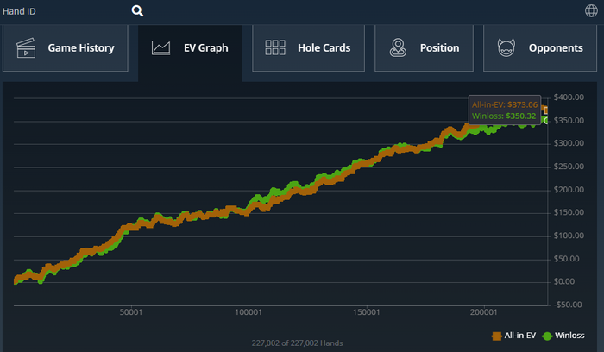This screenshot has width=604, height=352.
Task: Click the $350.00 y-axis label
Action: pos(569,121)
